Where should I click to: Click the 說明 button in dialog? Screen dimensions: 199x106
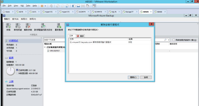[146, 77]
